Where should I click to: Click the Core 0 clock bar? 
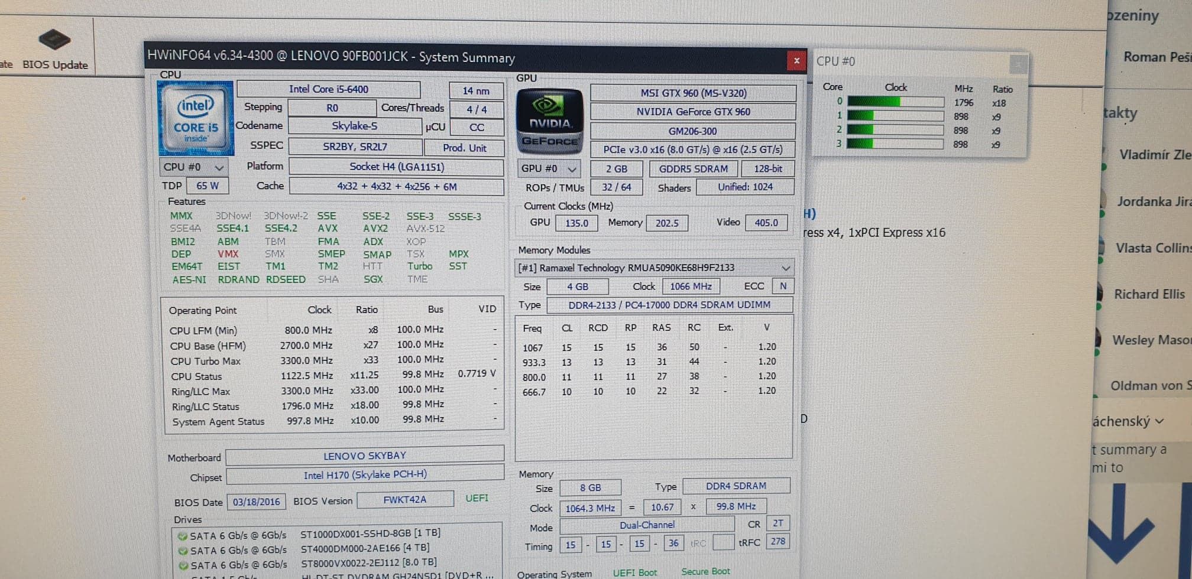pyautogui.click(x=895, y=102)
